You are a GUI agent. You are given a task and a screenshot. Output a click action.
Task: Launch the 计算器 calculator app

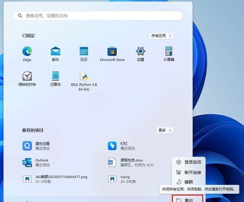[169, 54]
